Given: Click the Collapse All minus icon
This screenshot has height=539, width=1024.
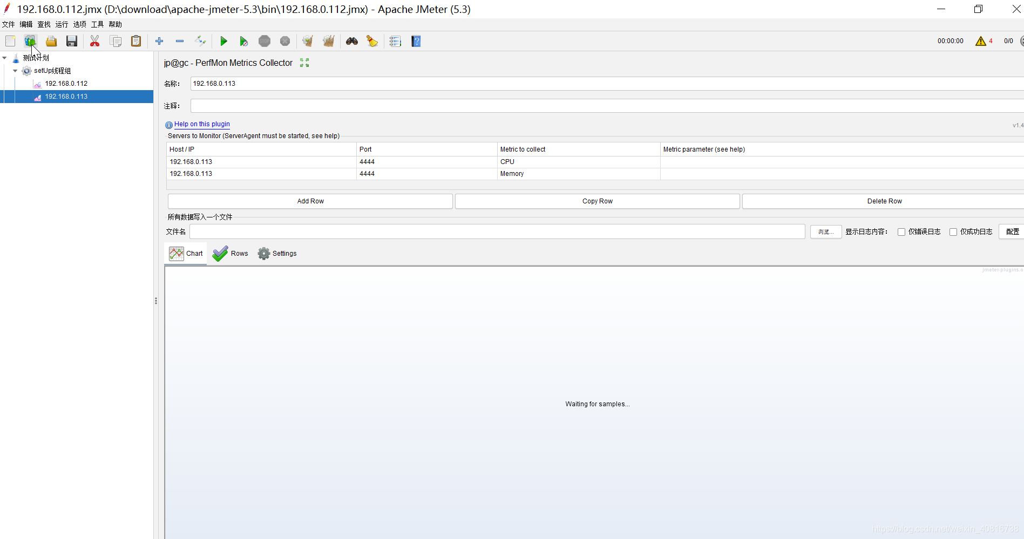Looking at the screenshot, I should coord(180,41).
